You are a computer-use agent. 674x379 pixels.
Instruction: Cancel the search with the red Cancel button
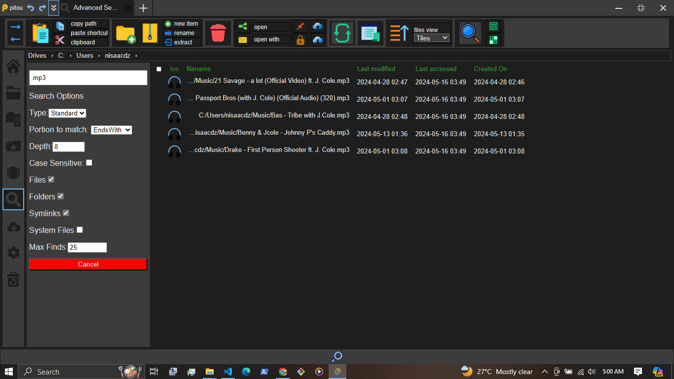pyautogui.click(x=88, y=264)
